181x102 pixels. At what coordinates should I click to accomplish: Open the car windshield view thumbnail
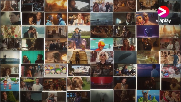pyautogui.click(x=79, y=71)
